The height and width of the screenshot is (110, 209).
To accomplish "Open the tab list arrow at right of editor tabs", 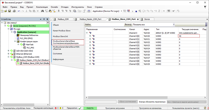I will (x=207, y=19).
